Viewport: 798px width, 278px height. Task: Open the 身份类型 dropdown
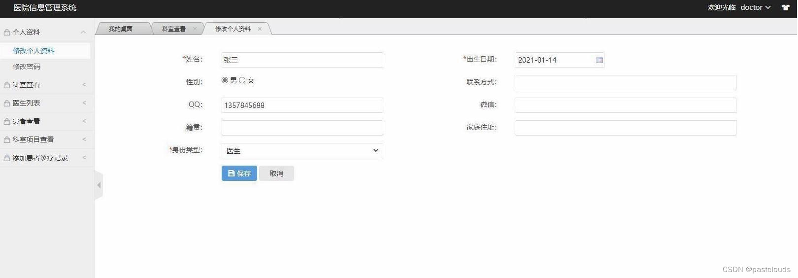tap(302, 150)
